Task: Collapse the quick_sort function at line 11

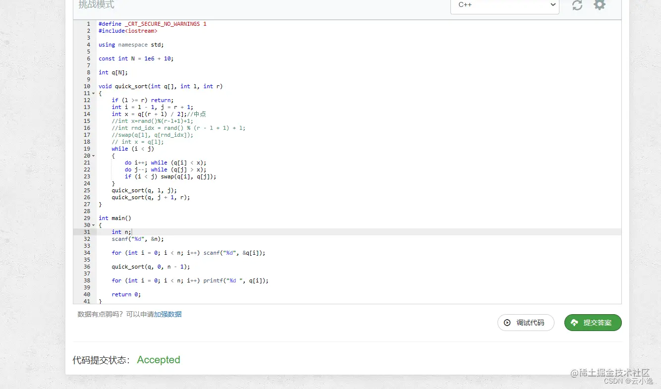Action: pos(94,93)
